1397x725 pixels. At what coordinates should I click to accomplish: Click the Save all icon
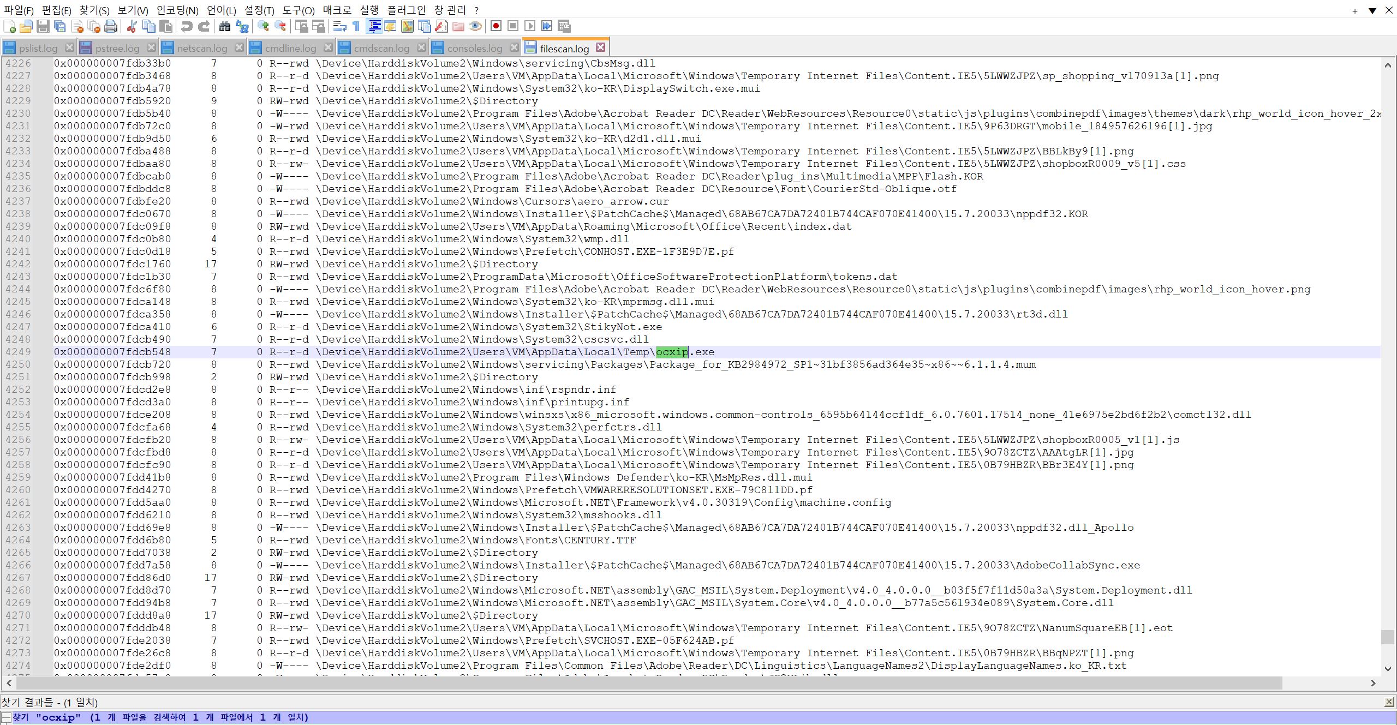click(60, 26)
